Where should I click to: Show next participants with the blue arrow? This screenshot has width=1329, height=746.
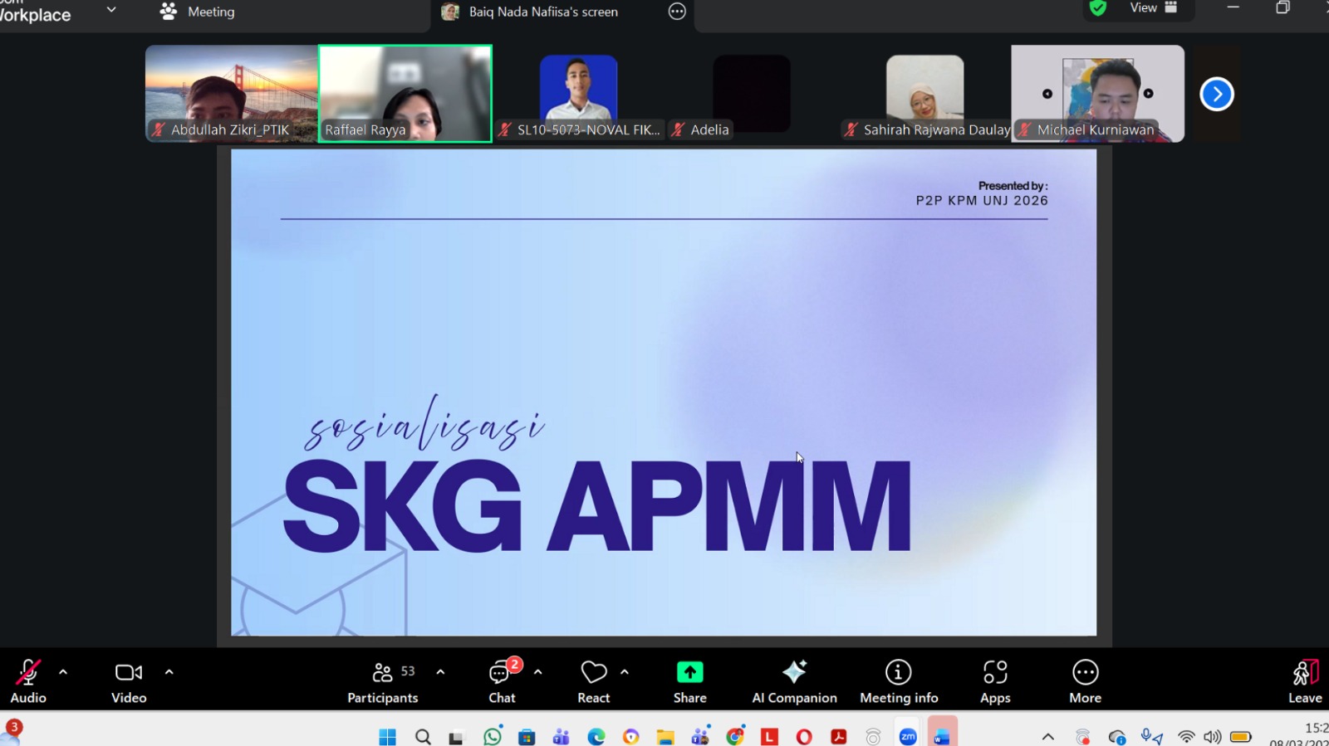(1216, 94)
